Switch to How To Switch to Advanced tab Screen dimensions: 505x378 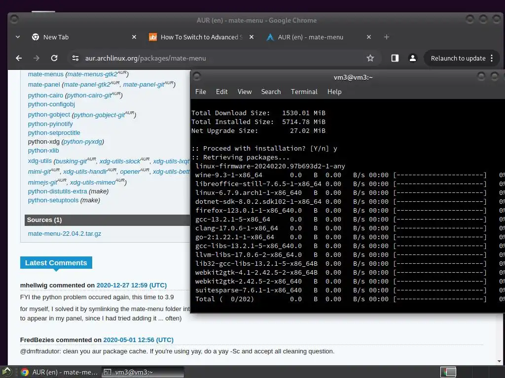point(201,37)
